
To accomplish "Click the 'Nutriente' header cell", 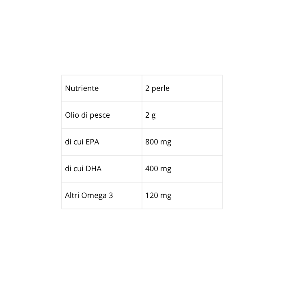I will (82, 88).
